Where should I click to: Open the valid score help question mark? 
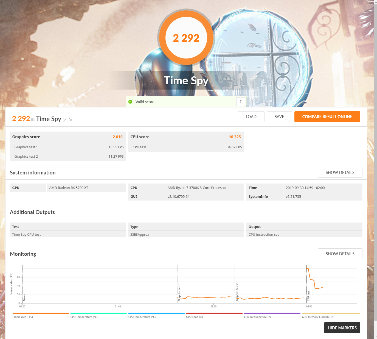coord(241,102)
